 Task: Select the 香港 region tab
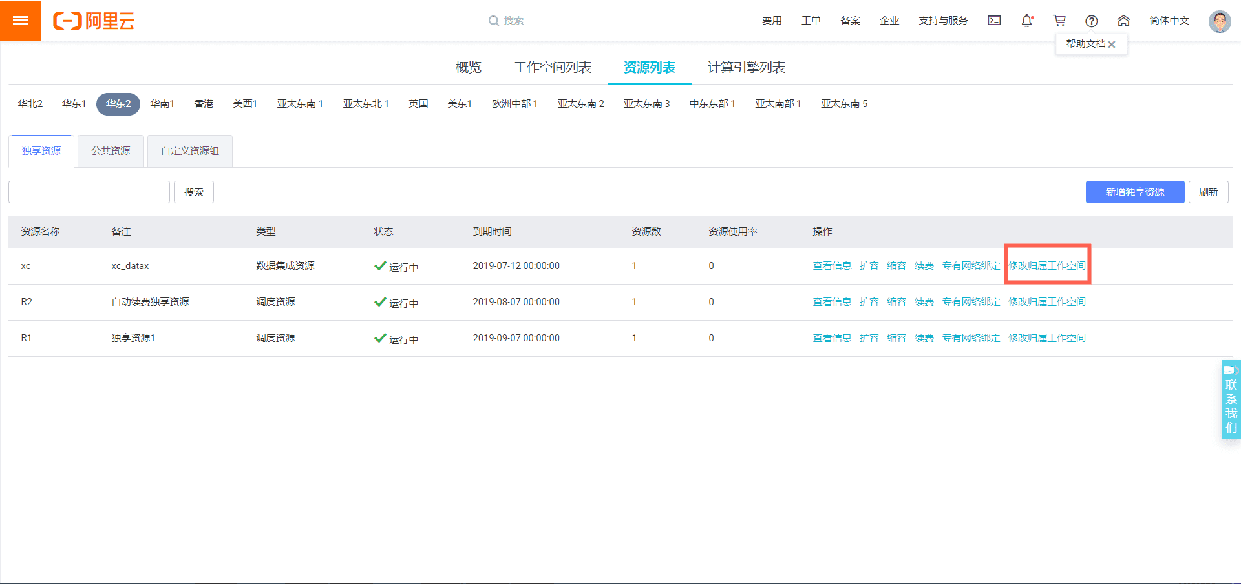(204, 103)
